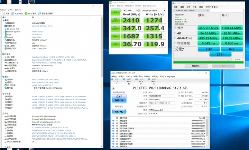
Task: Open the 1GiB test size dropdown
Action: click(x=132, y=10)
